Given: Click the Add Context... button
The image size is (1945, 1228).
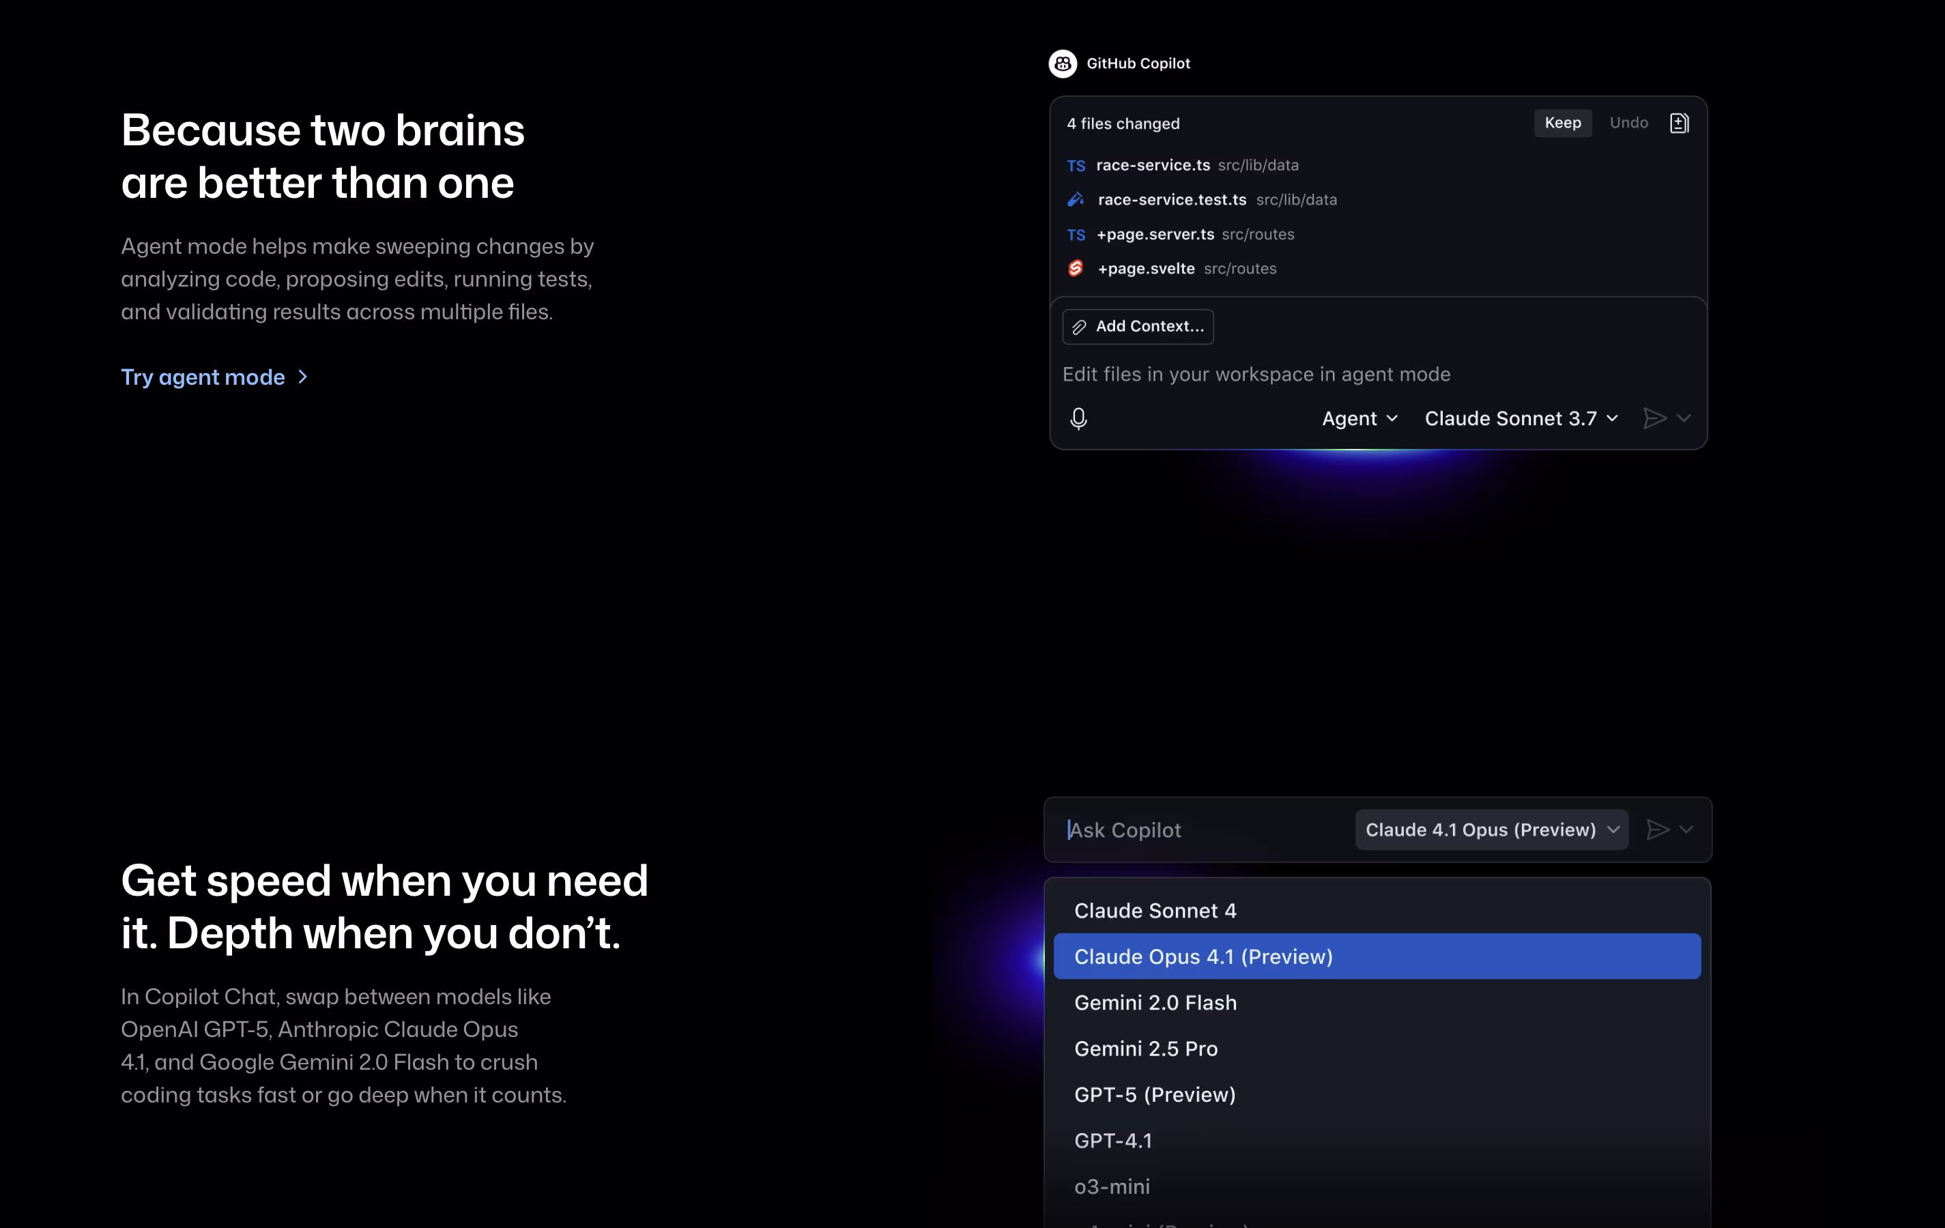Looking at the screenshot, I should tap(1138, 327).
